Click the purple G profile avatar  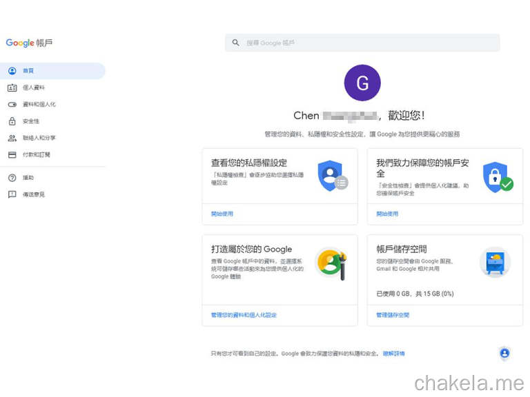click(362, 83)
